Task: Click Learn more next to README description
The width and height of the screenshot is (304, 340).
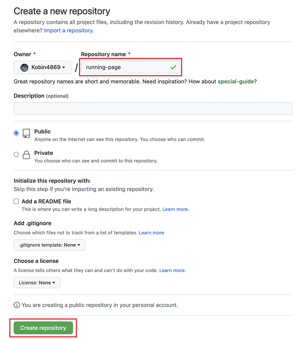Action: tap(175, 209)
